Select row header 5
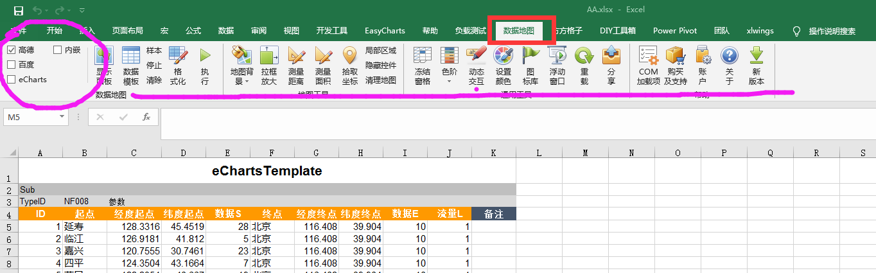Viewport: 876px width, 273px height. [9, 226]
